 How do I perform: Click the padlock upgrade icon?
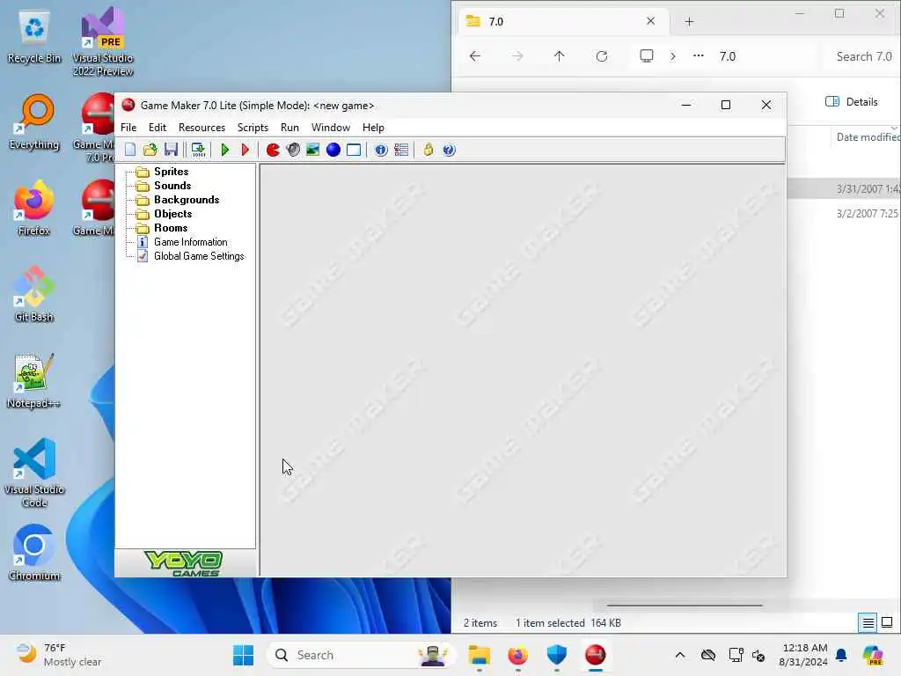pyautogui.click(x=429, y=150)
